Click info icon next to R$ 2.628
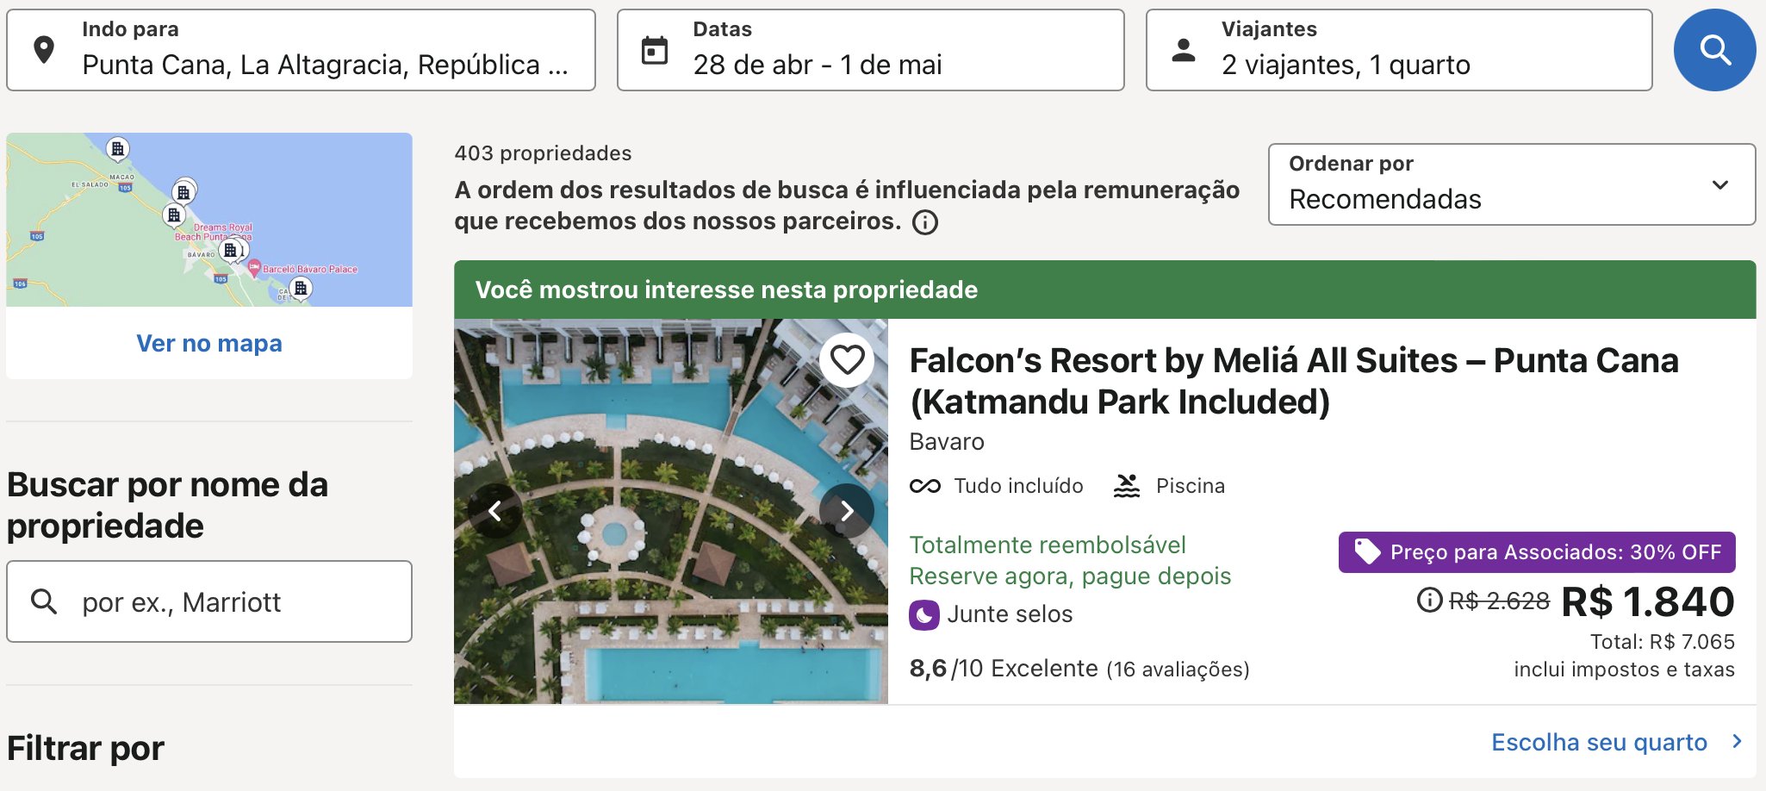Viewport: 1766px width, 791px height. [x=1429, y=600]
